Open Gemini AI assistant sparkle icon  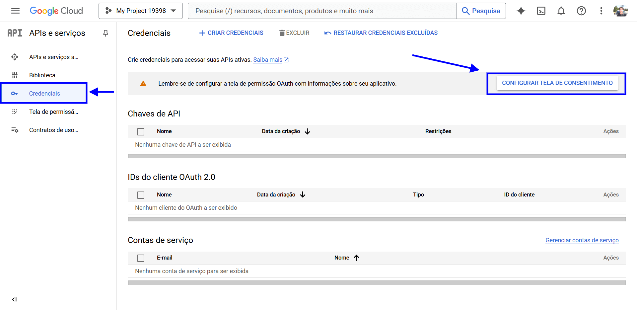click(521, 11)
